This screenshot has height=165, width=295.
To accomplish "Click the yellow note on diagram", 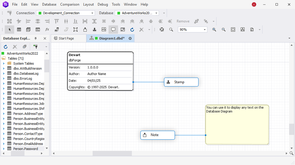I will pos(237,125).
